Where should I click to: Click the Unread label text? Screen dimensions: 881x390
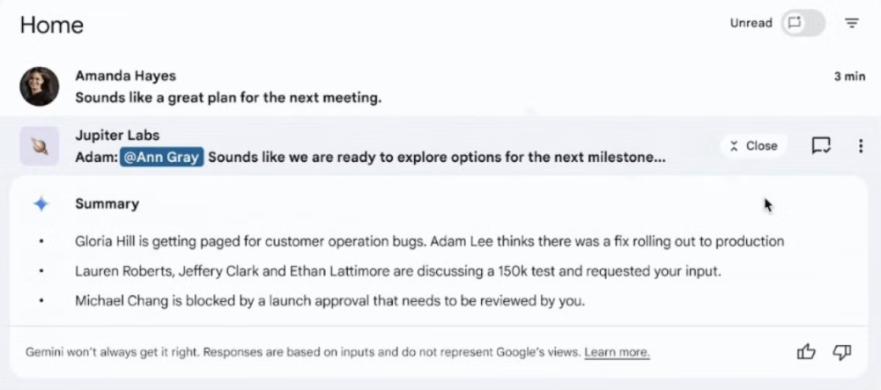click(751, 24)
